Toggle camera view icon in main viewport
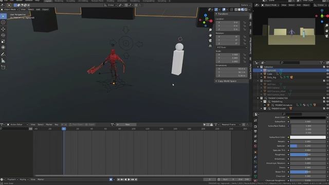 (210, 41)
